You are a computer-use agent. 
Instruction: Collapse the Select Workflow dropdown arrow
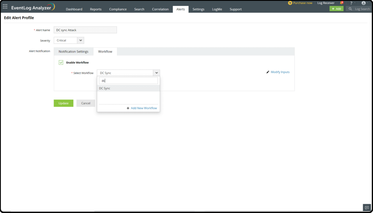click(x=157, y=73)
